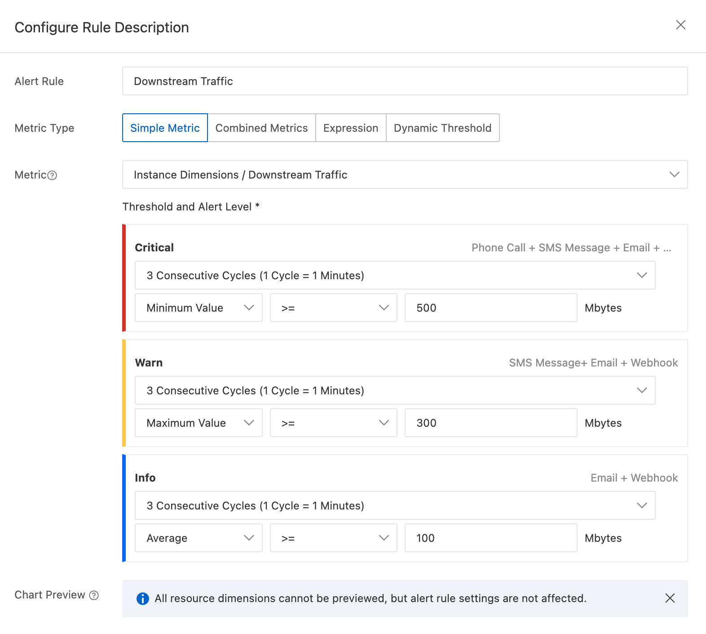This screenshot has height=634, width=706.
Task: Expand Critical consecutive cycles dropdown
Action: [x=395, y=276]
